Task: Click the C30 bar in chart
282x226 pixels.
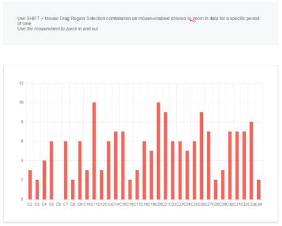Action: coord(230,165)
